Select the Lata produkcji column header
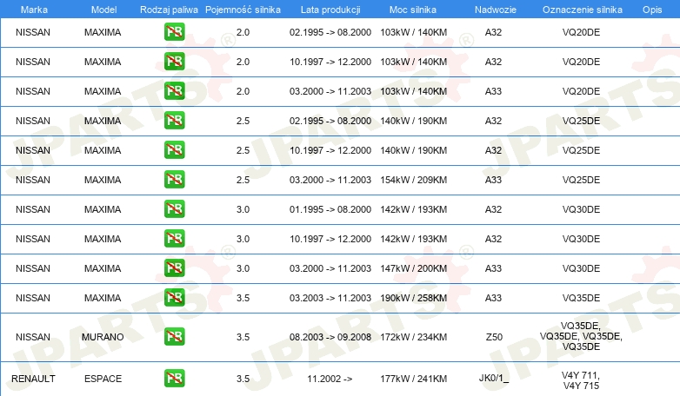This screenshot has width=680, height=396. pos(330,10)
